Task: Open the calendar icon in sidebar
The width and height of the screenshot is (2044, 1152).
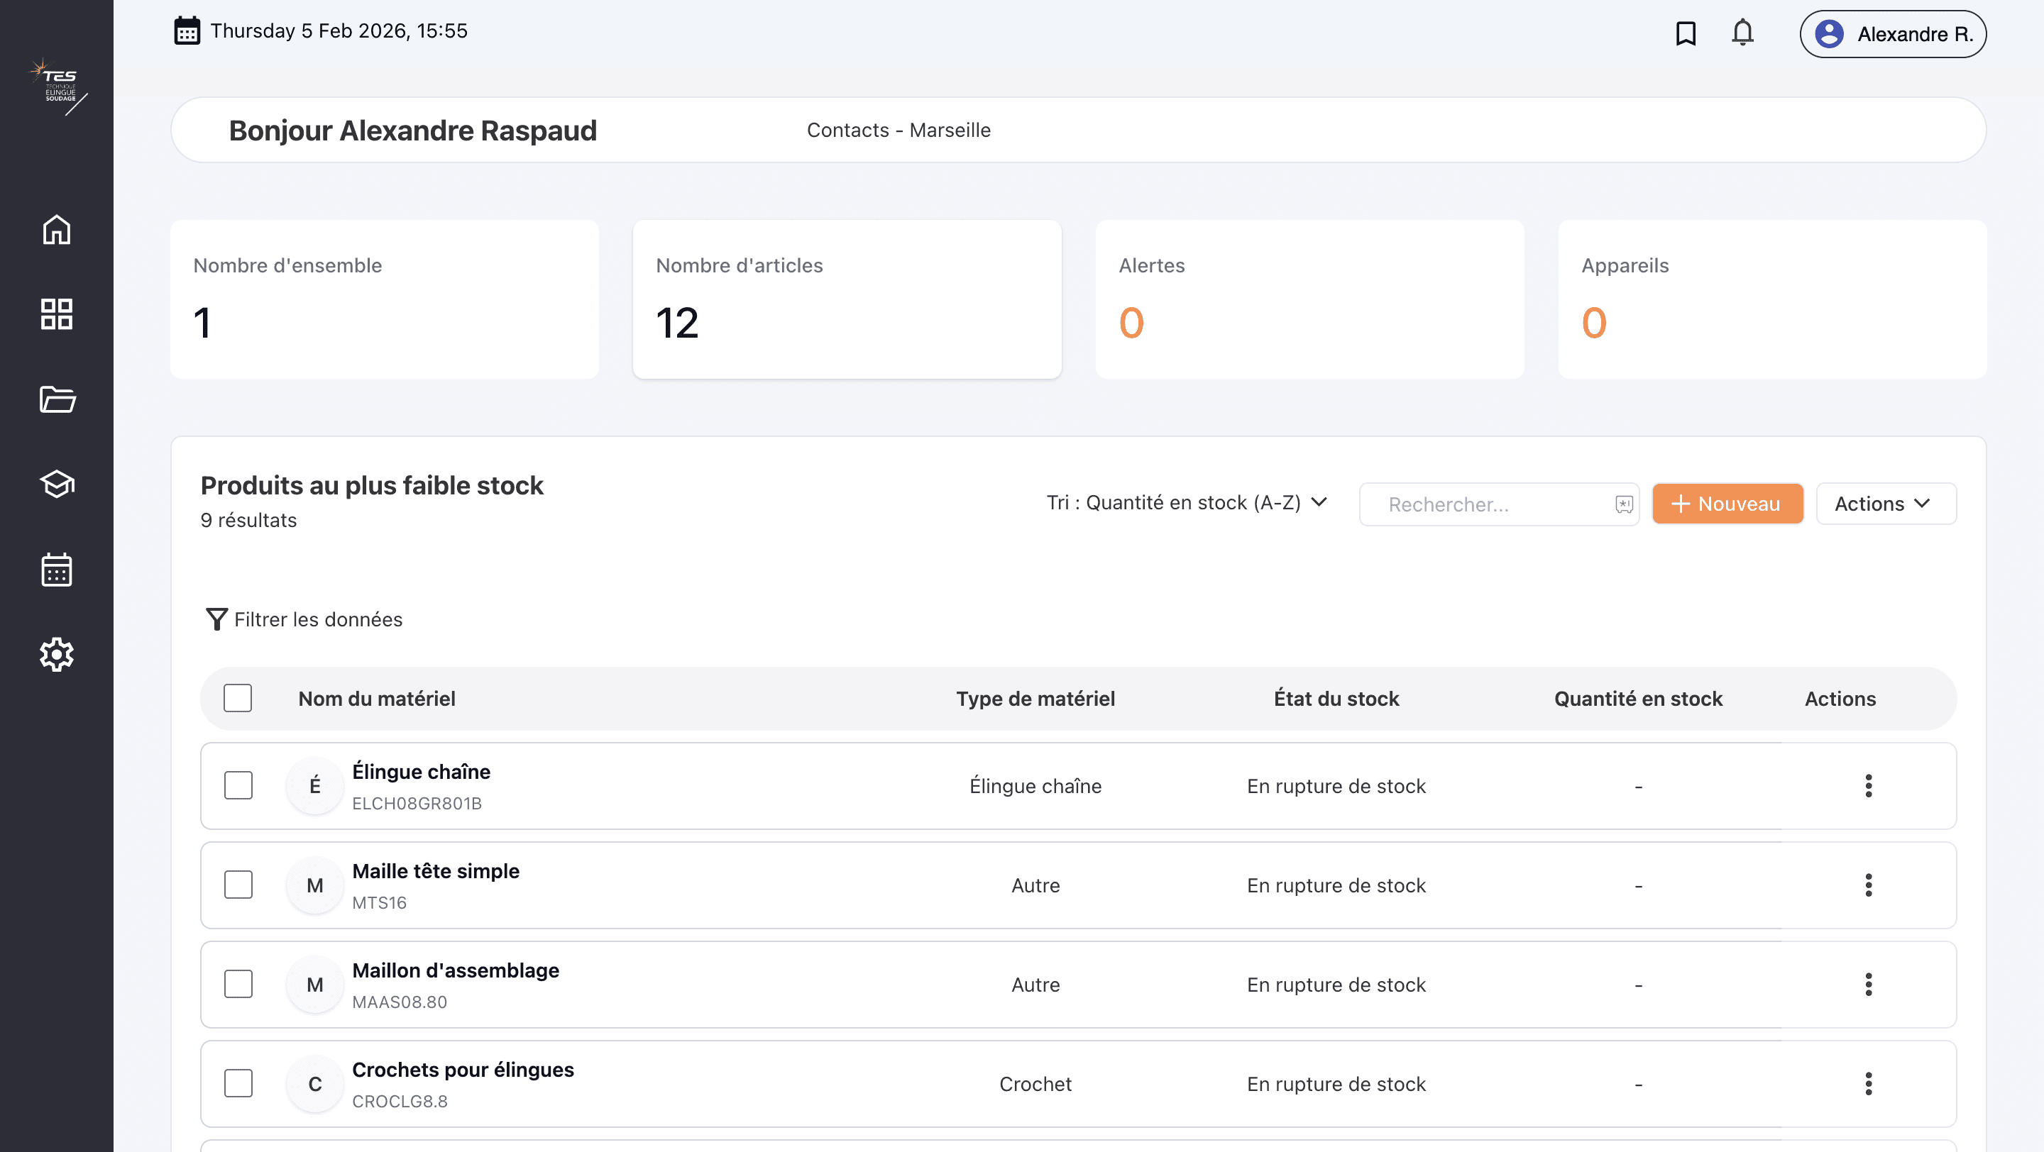Action: (x=56, y=569)
